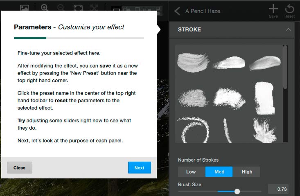Open image using the picture toolbar icon
The width and height of the screenshot is (300, 196).
(x=25, y=8)
